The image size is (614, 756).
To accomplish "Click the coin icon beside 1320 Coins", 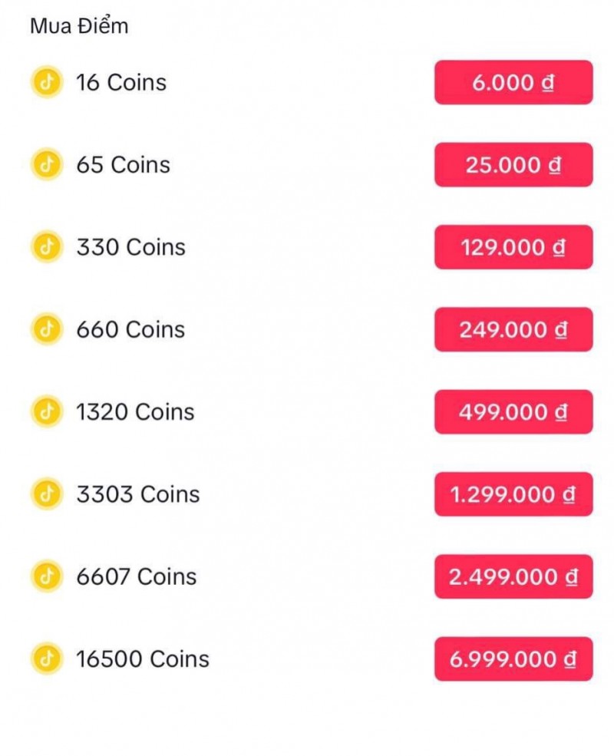I will tap(46, 411).
